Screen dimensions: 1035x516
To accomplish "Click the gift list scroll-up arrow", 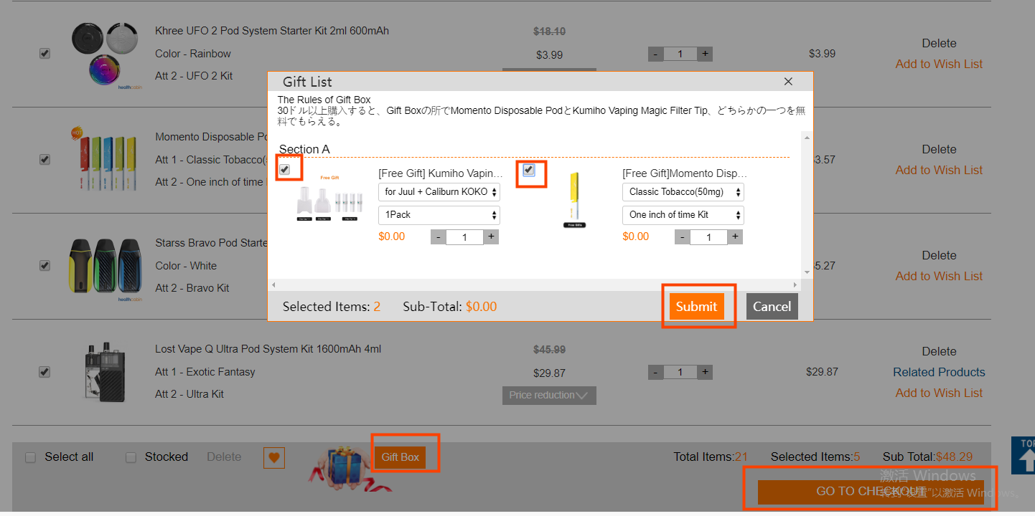I will pyautogui.click(x=807, y=138).
